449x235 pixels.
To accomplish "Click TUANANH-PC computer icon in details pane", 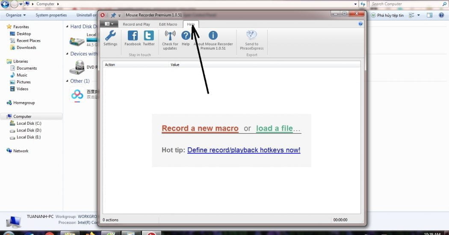I will coord(13,222).
